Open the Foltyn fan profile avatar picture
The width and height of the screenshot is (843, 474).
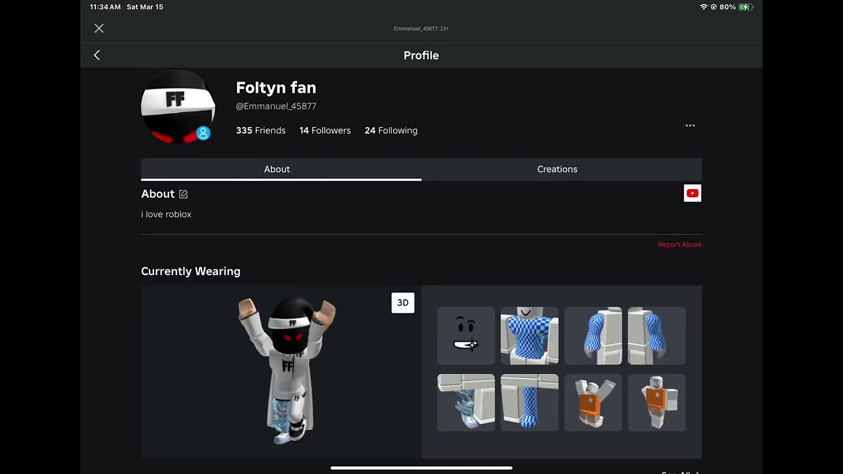(x=178, y=107)
